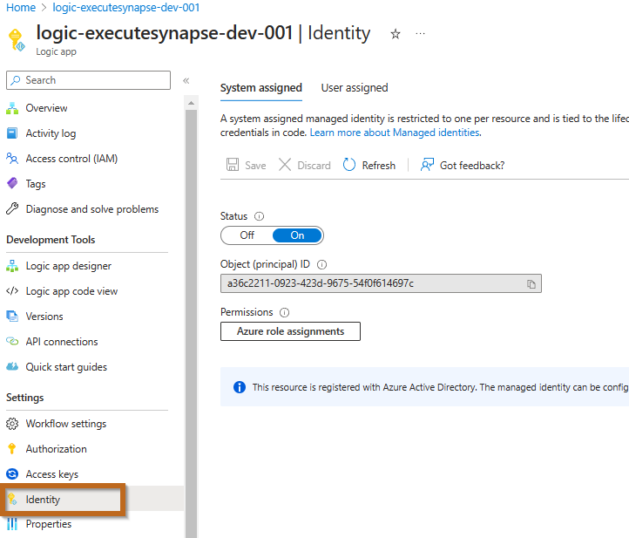Click the Identity key icon in sidebar
The image size is (629, 538).
coord(12,499)
